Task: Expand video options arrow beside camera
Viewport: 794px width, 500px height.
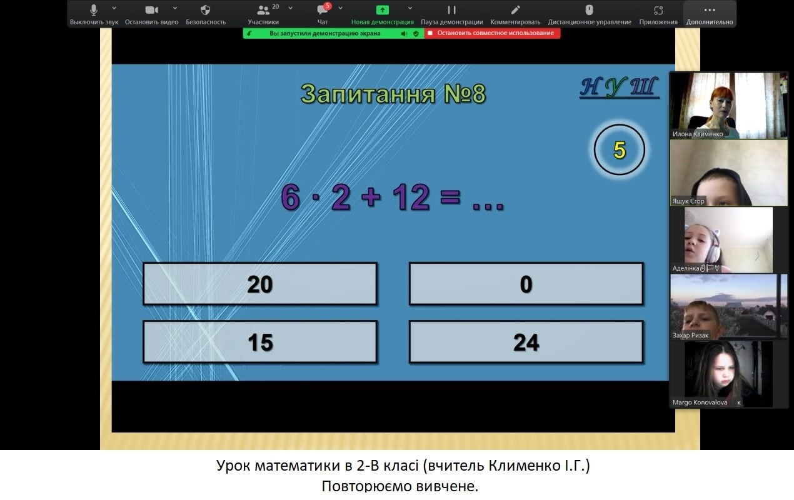Action: pos(174,8)
